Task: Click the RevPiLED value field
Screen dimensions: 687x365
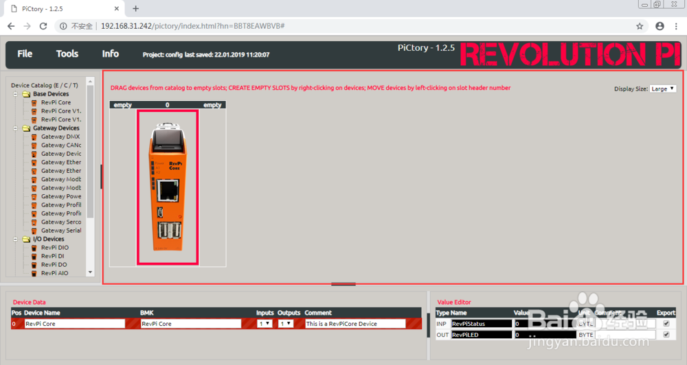Action: point(545,335)
